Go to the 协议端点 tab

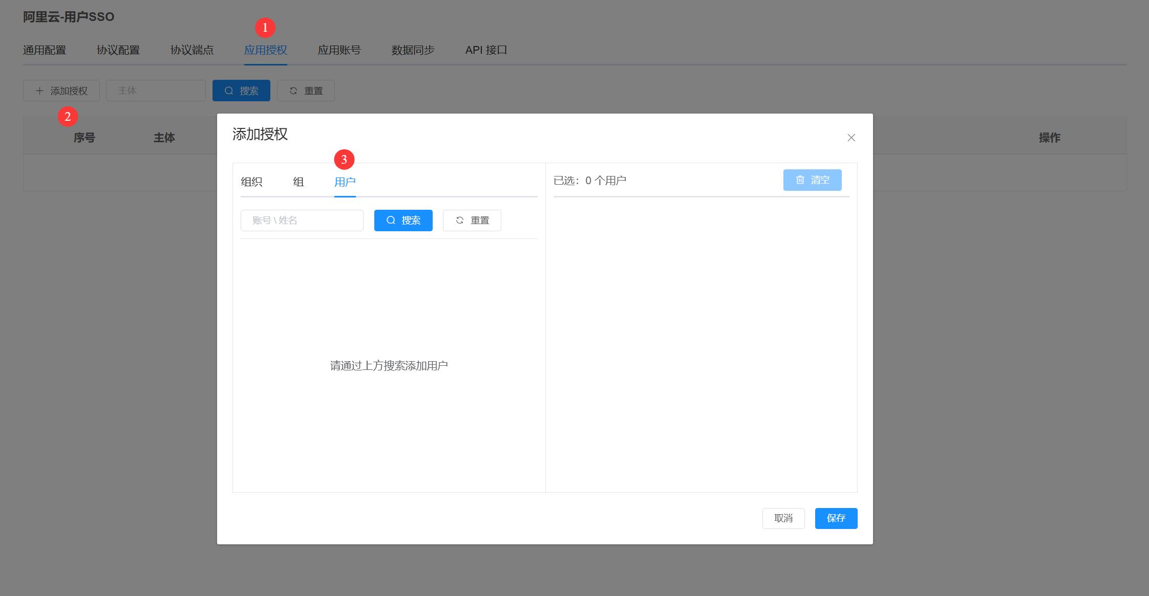(192, 50)
